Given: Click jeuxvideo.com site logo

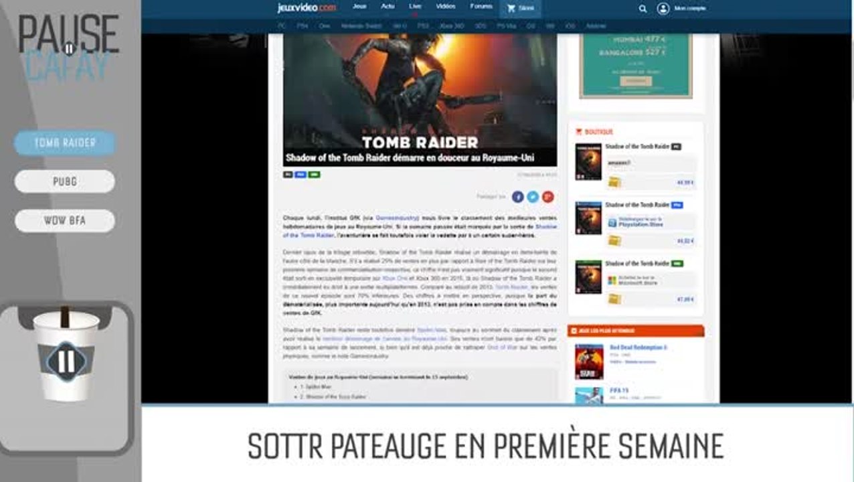Looking at the screenshot, I should click(x=307, y=8).
